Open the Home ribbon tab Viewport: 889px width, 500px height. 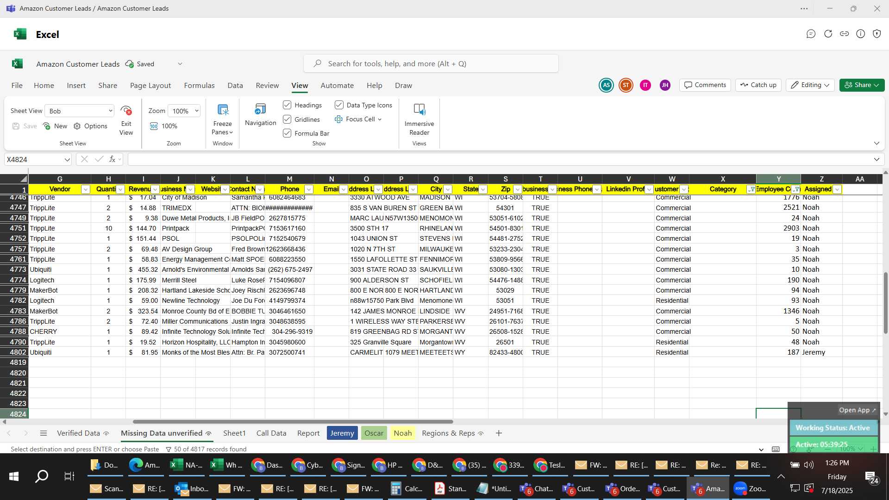44,86
